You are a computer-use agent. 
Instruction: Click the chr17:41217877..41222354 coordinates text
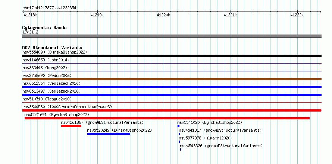[49, 8]
